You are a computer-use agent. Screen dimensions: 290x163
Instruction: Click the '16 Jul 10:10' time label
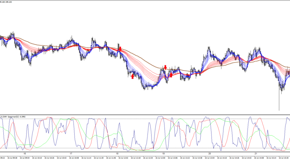click(x=37, y=158)
